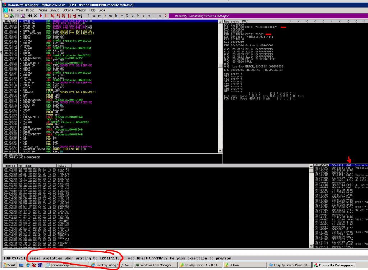Show Patches with 'P' button
Viewport: 368px width, 270px height.
(127, 16)
